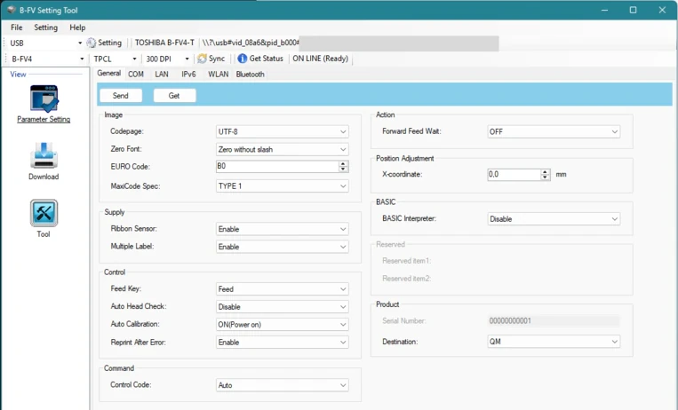
Task: Switch to the WLAN tab
Action: 219,75
